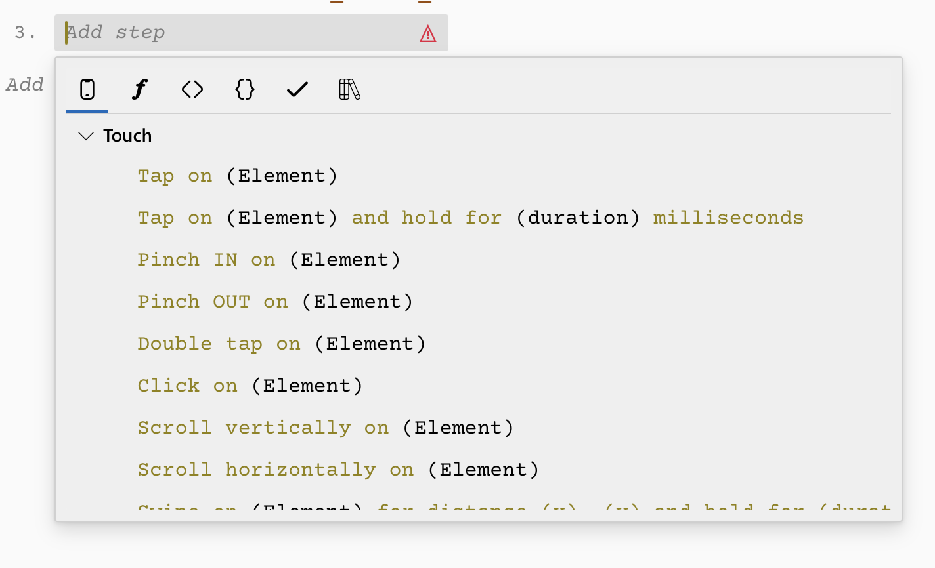Pick the "Pinch IN on (Element)" action
The width and height of the screenshot is (935, 568).
[269, 260]
